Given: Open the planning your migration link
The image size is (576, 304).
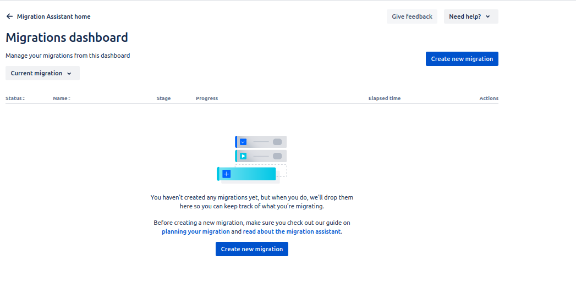Looking at the screenshot, I should 196,231.
